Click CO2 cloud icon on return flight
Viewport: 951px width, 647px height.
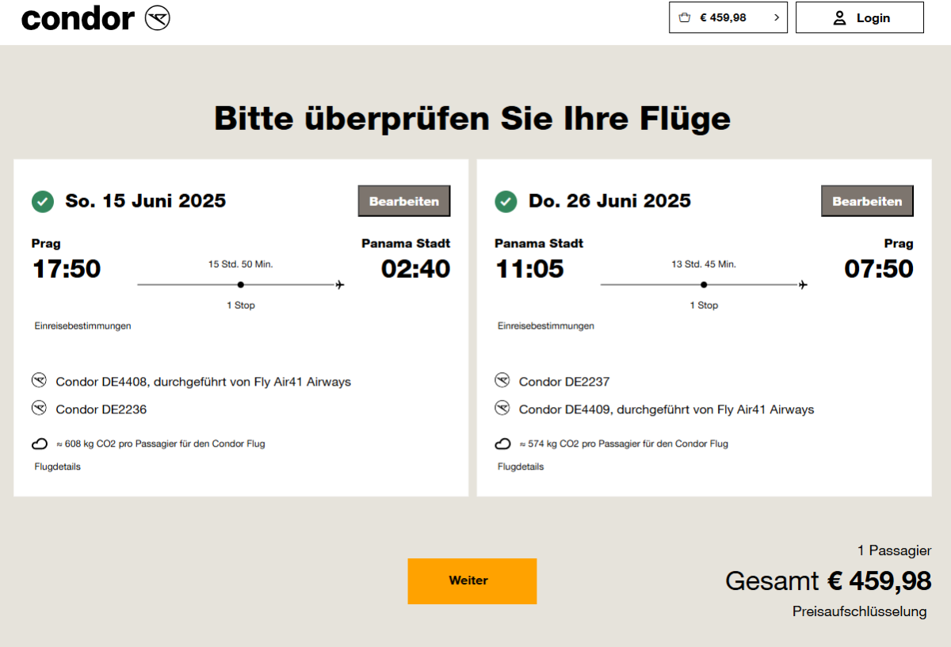pos(502,444)
